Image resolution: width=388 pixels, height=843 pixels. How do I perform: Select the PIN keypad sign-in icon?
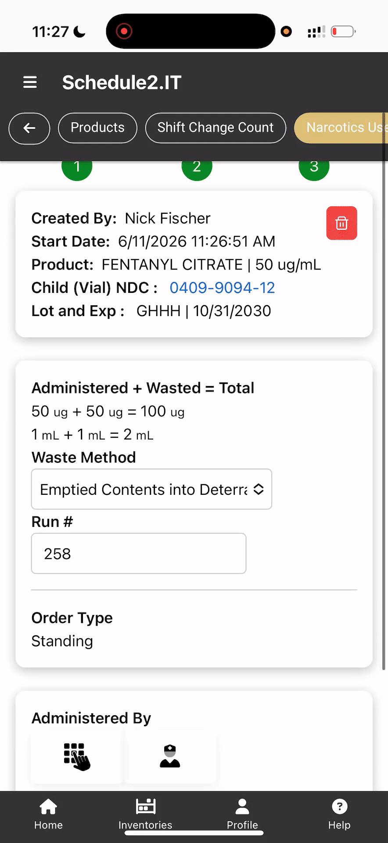tap(77, 756)
